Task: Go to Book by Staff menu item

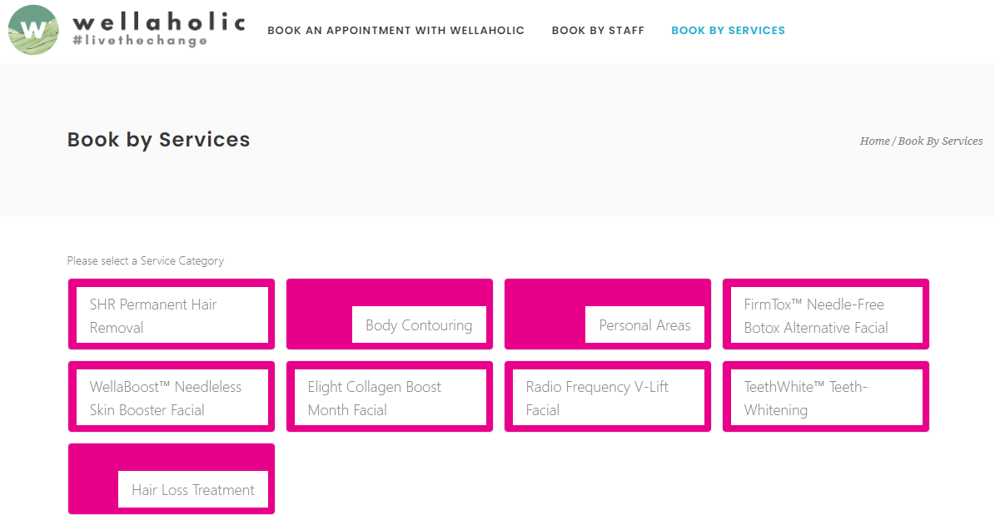Action: [598, 31]
